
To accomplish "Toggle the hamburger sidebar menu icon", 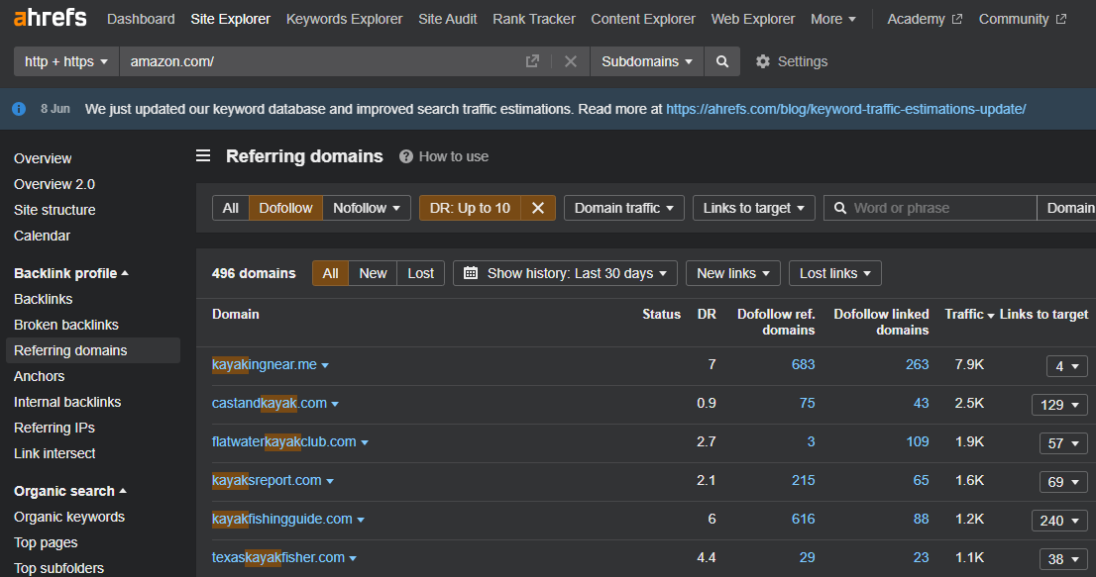I will click(203, 156).
